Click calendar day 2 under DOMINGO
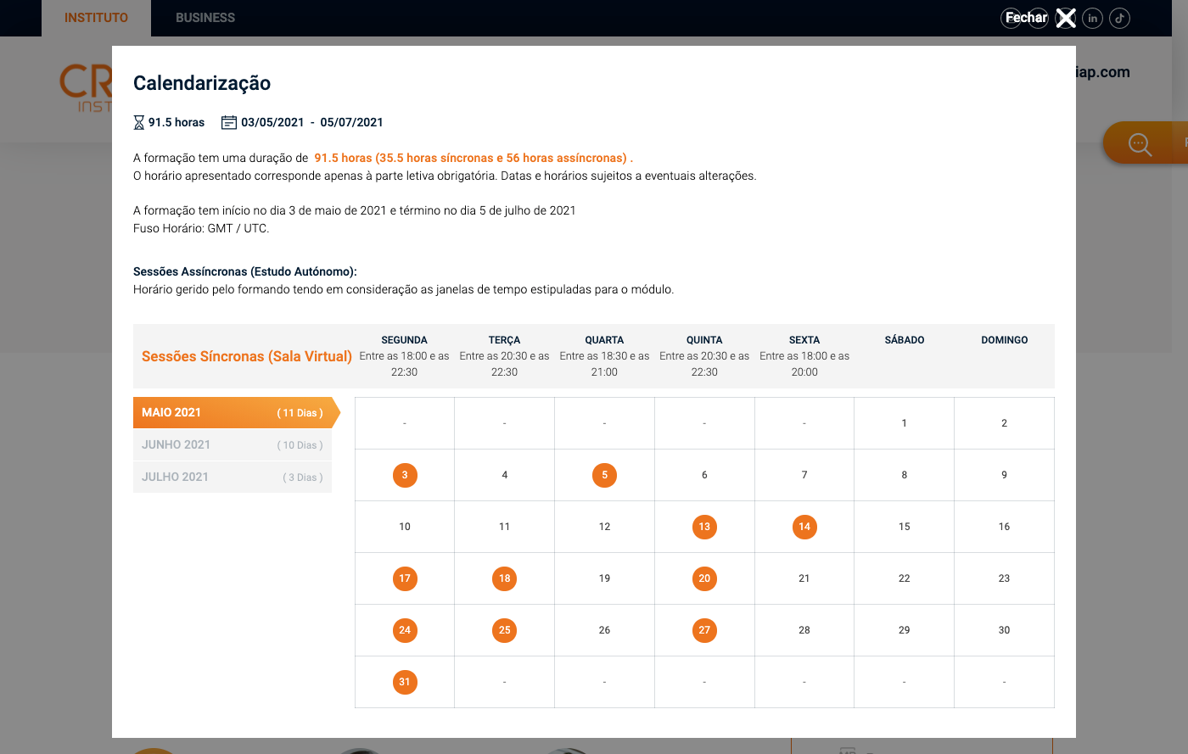 point(1005,423)
